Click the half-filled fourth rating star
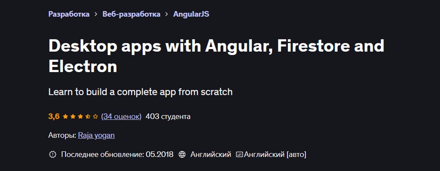The image size is (440, 171). point(88,116)
